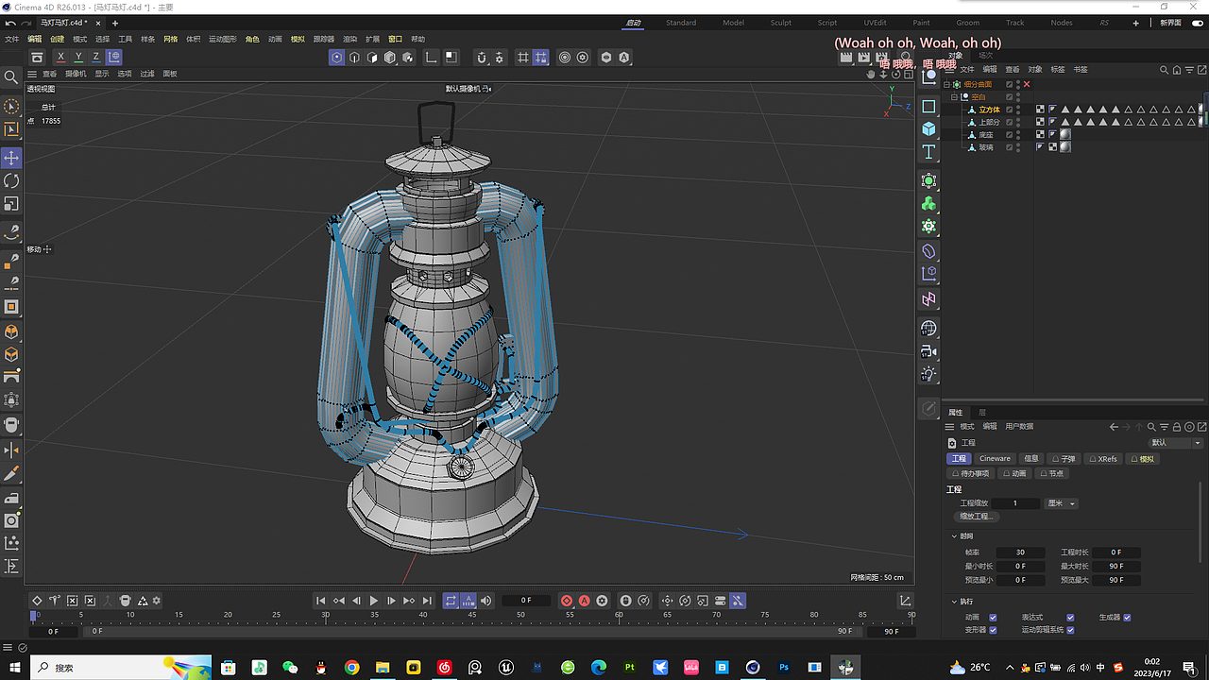Open the 渲染 menu
Screen dimensions: 1209x680
pos(349,40)
